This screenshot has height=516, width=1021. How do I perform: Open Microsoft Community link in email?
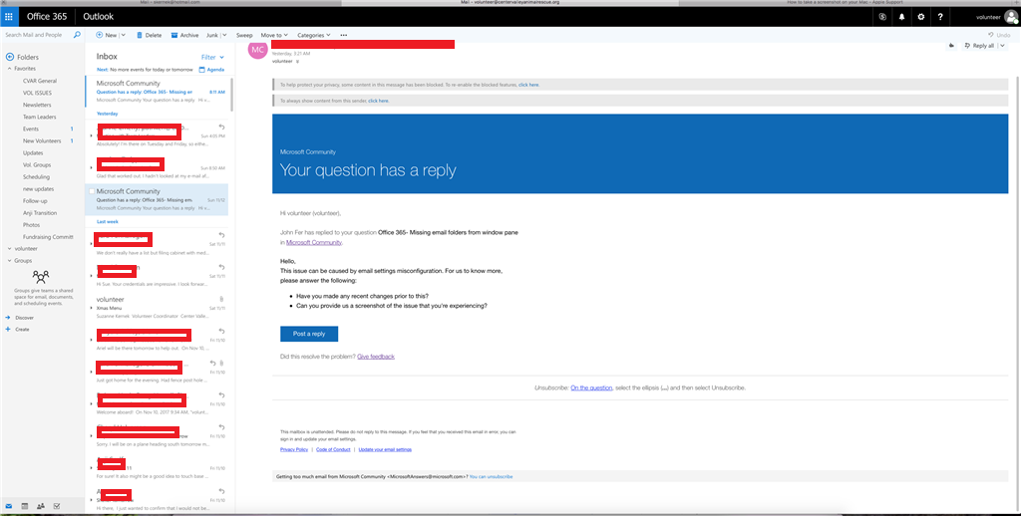314,243
